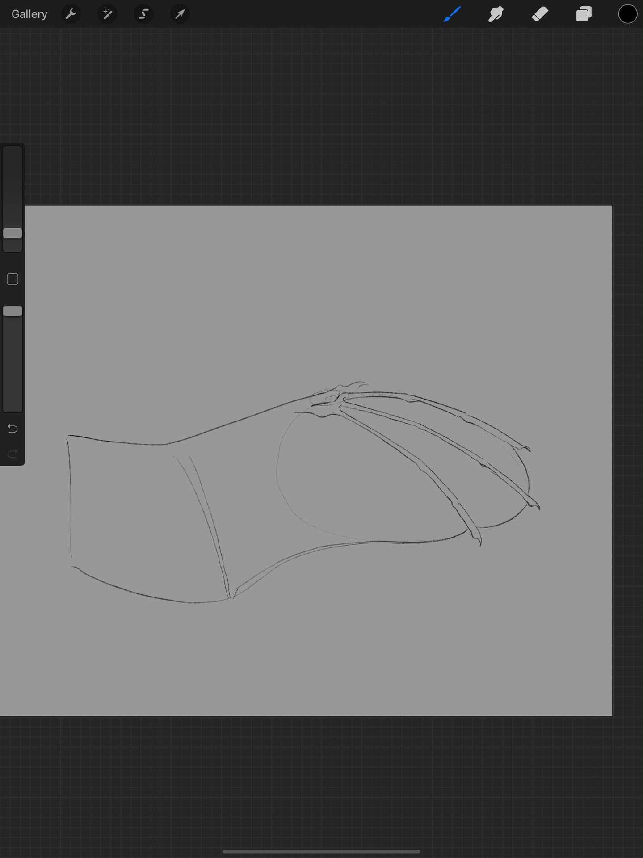The image size is (643, 858).
Task: Open the Actions wrench menu
Action: (71, 14)
